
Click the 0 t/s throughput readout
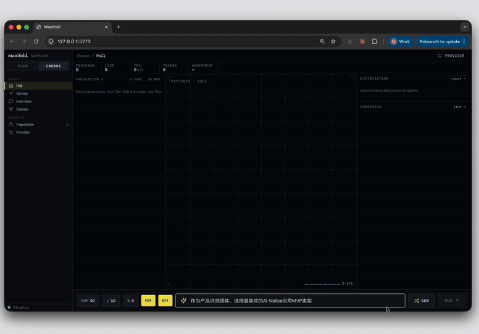click(x=348, y=283)
